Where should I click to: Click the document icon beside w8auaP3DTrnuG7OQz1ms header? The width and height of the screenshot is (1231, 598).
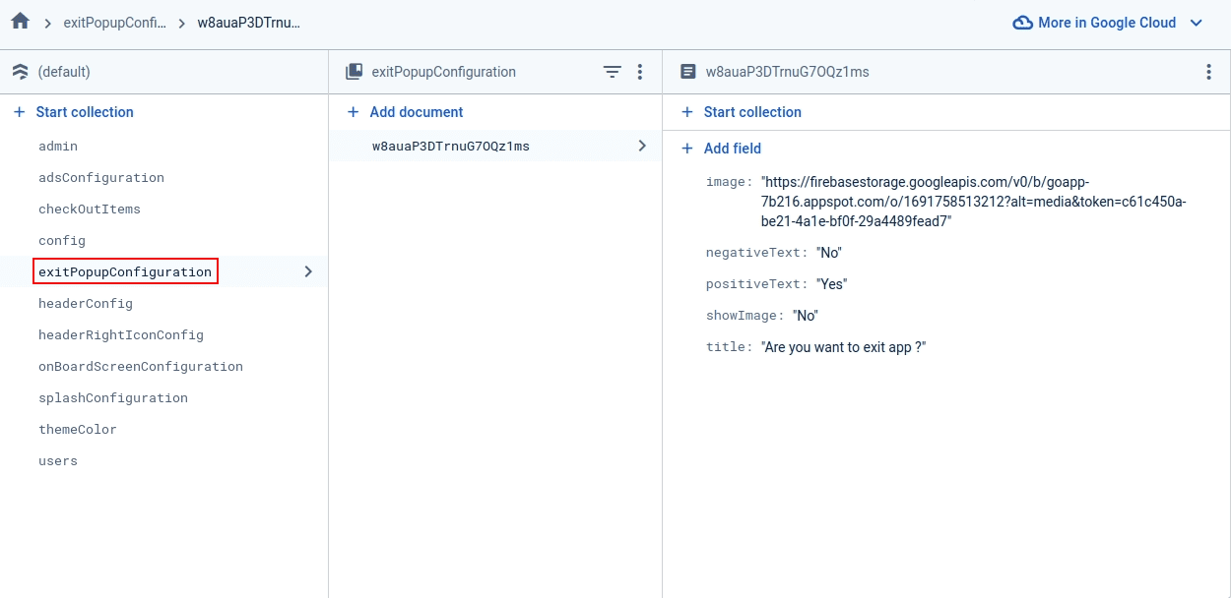click(688, 72)
